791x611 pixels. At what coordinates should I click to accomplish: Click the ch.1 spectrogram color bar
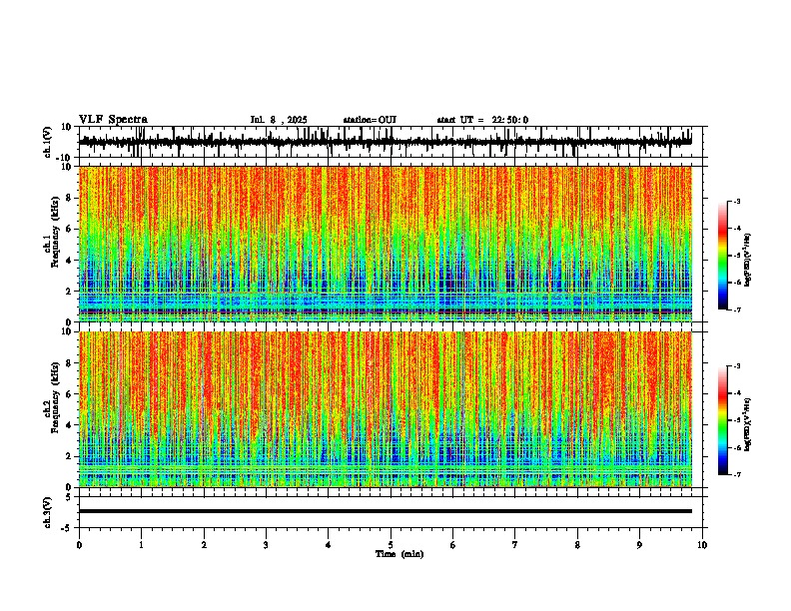point(723,256)
